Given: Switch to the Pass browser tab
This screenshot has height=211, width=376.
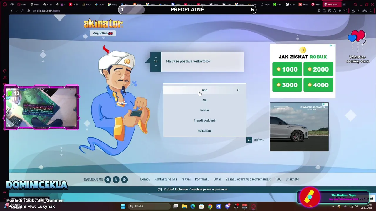Looking at the screenshot, I should click(35, 4).
